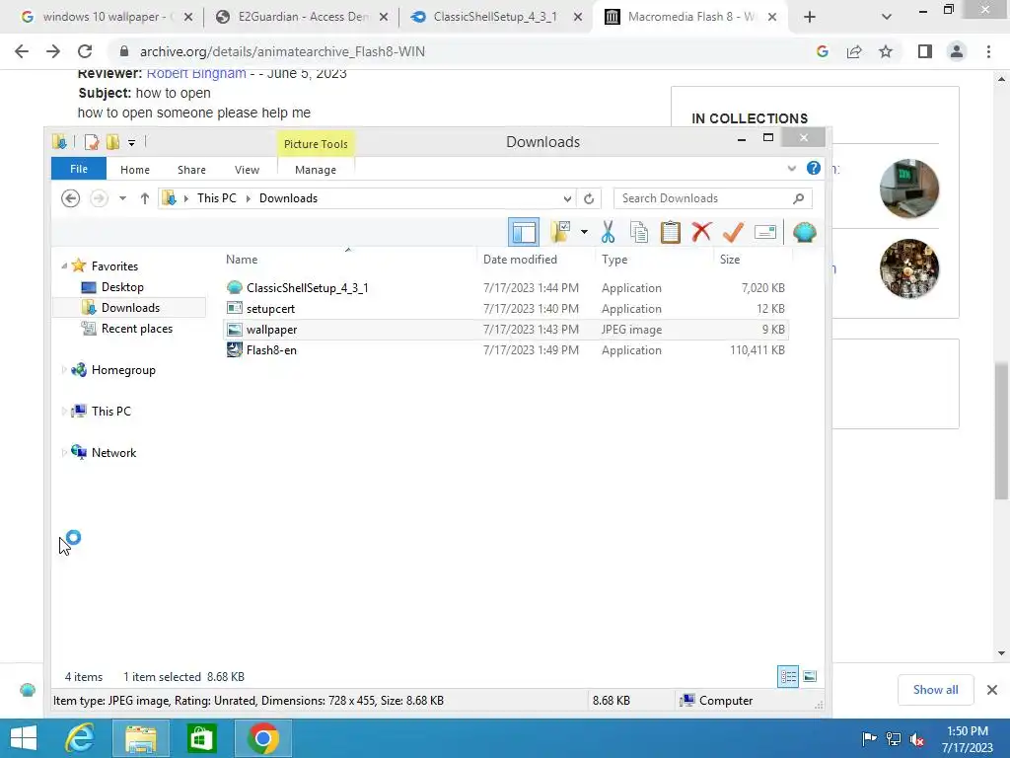1010x758 pixels.
Task: Bookmark this page with the star icon
Action: point(886,51)
